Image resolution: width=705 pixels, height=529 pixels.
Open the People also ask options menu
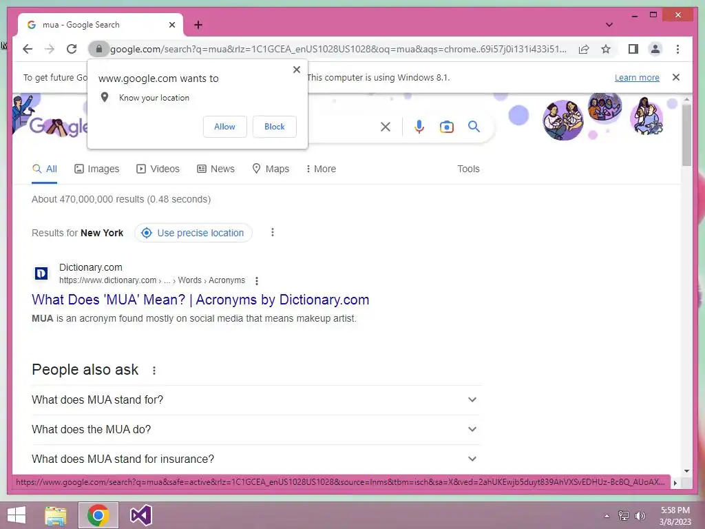coord(154,371)
